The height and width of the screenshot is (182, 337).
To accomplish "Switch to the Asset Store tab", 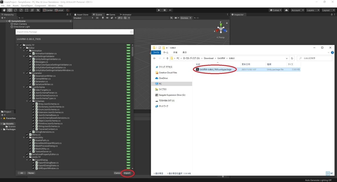I will (x=81, y=15).
